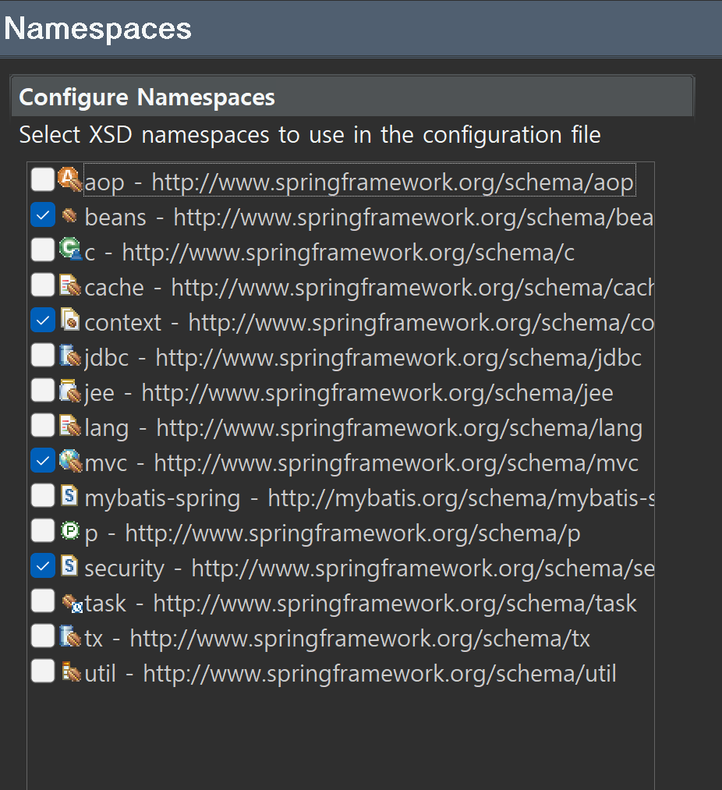Image resolution: width=722 pixels, height=790 pixels.
Task: Select the jee schema row text
Action: tap(349, 393)
